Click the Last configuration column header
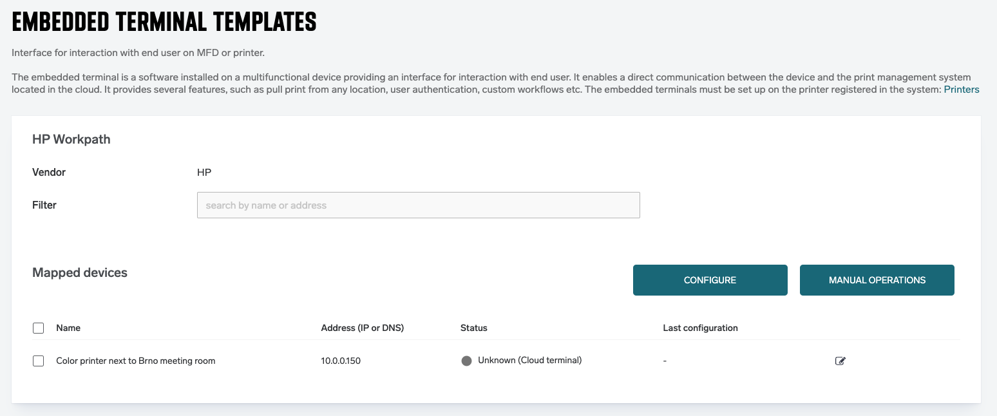Viewport: 997px width, 416px height. (700, 328)
